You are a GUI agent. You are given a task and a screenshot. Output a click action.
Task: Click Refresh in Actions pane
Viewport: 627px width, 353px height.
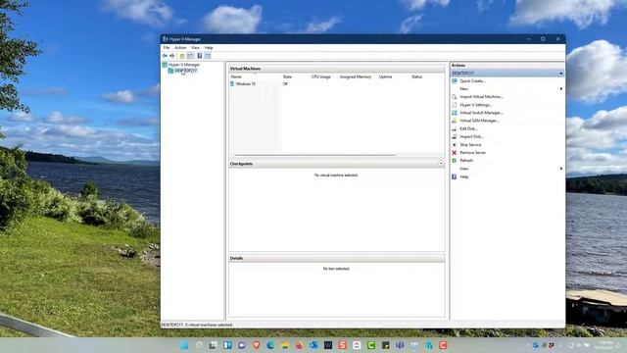[x=466, y=161]
